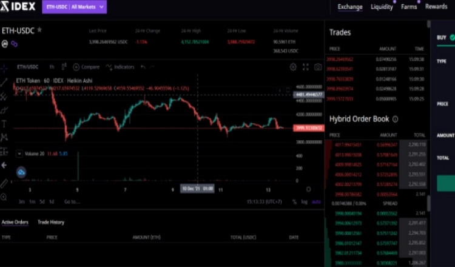Image resolution: width=455 pixels, height=267 pixels.
Task: Switch to the Active Orders tab
Action: (x=15, y=222)
